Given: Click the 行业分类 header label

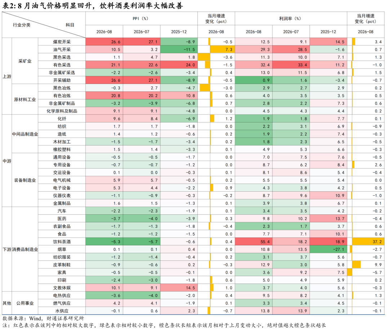Looking at the screenshot, I should click(22, 25).
